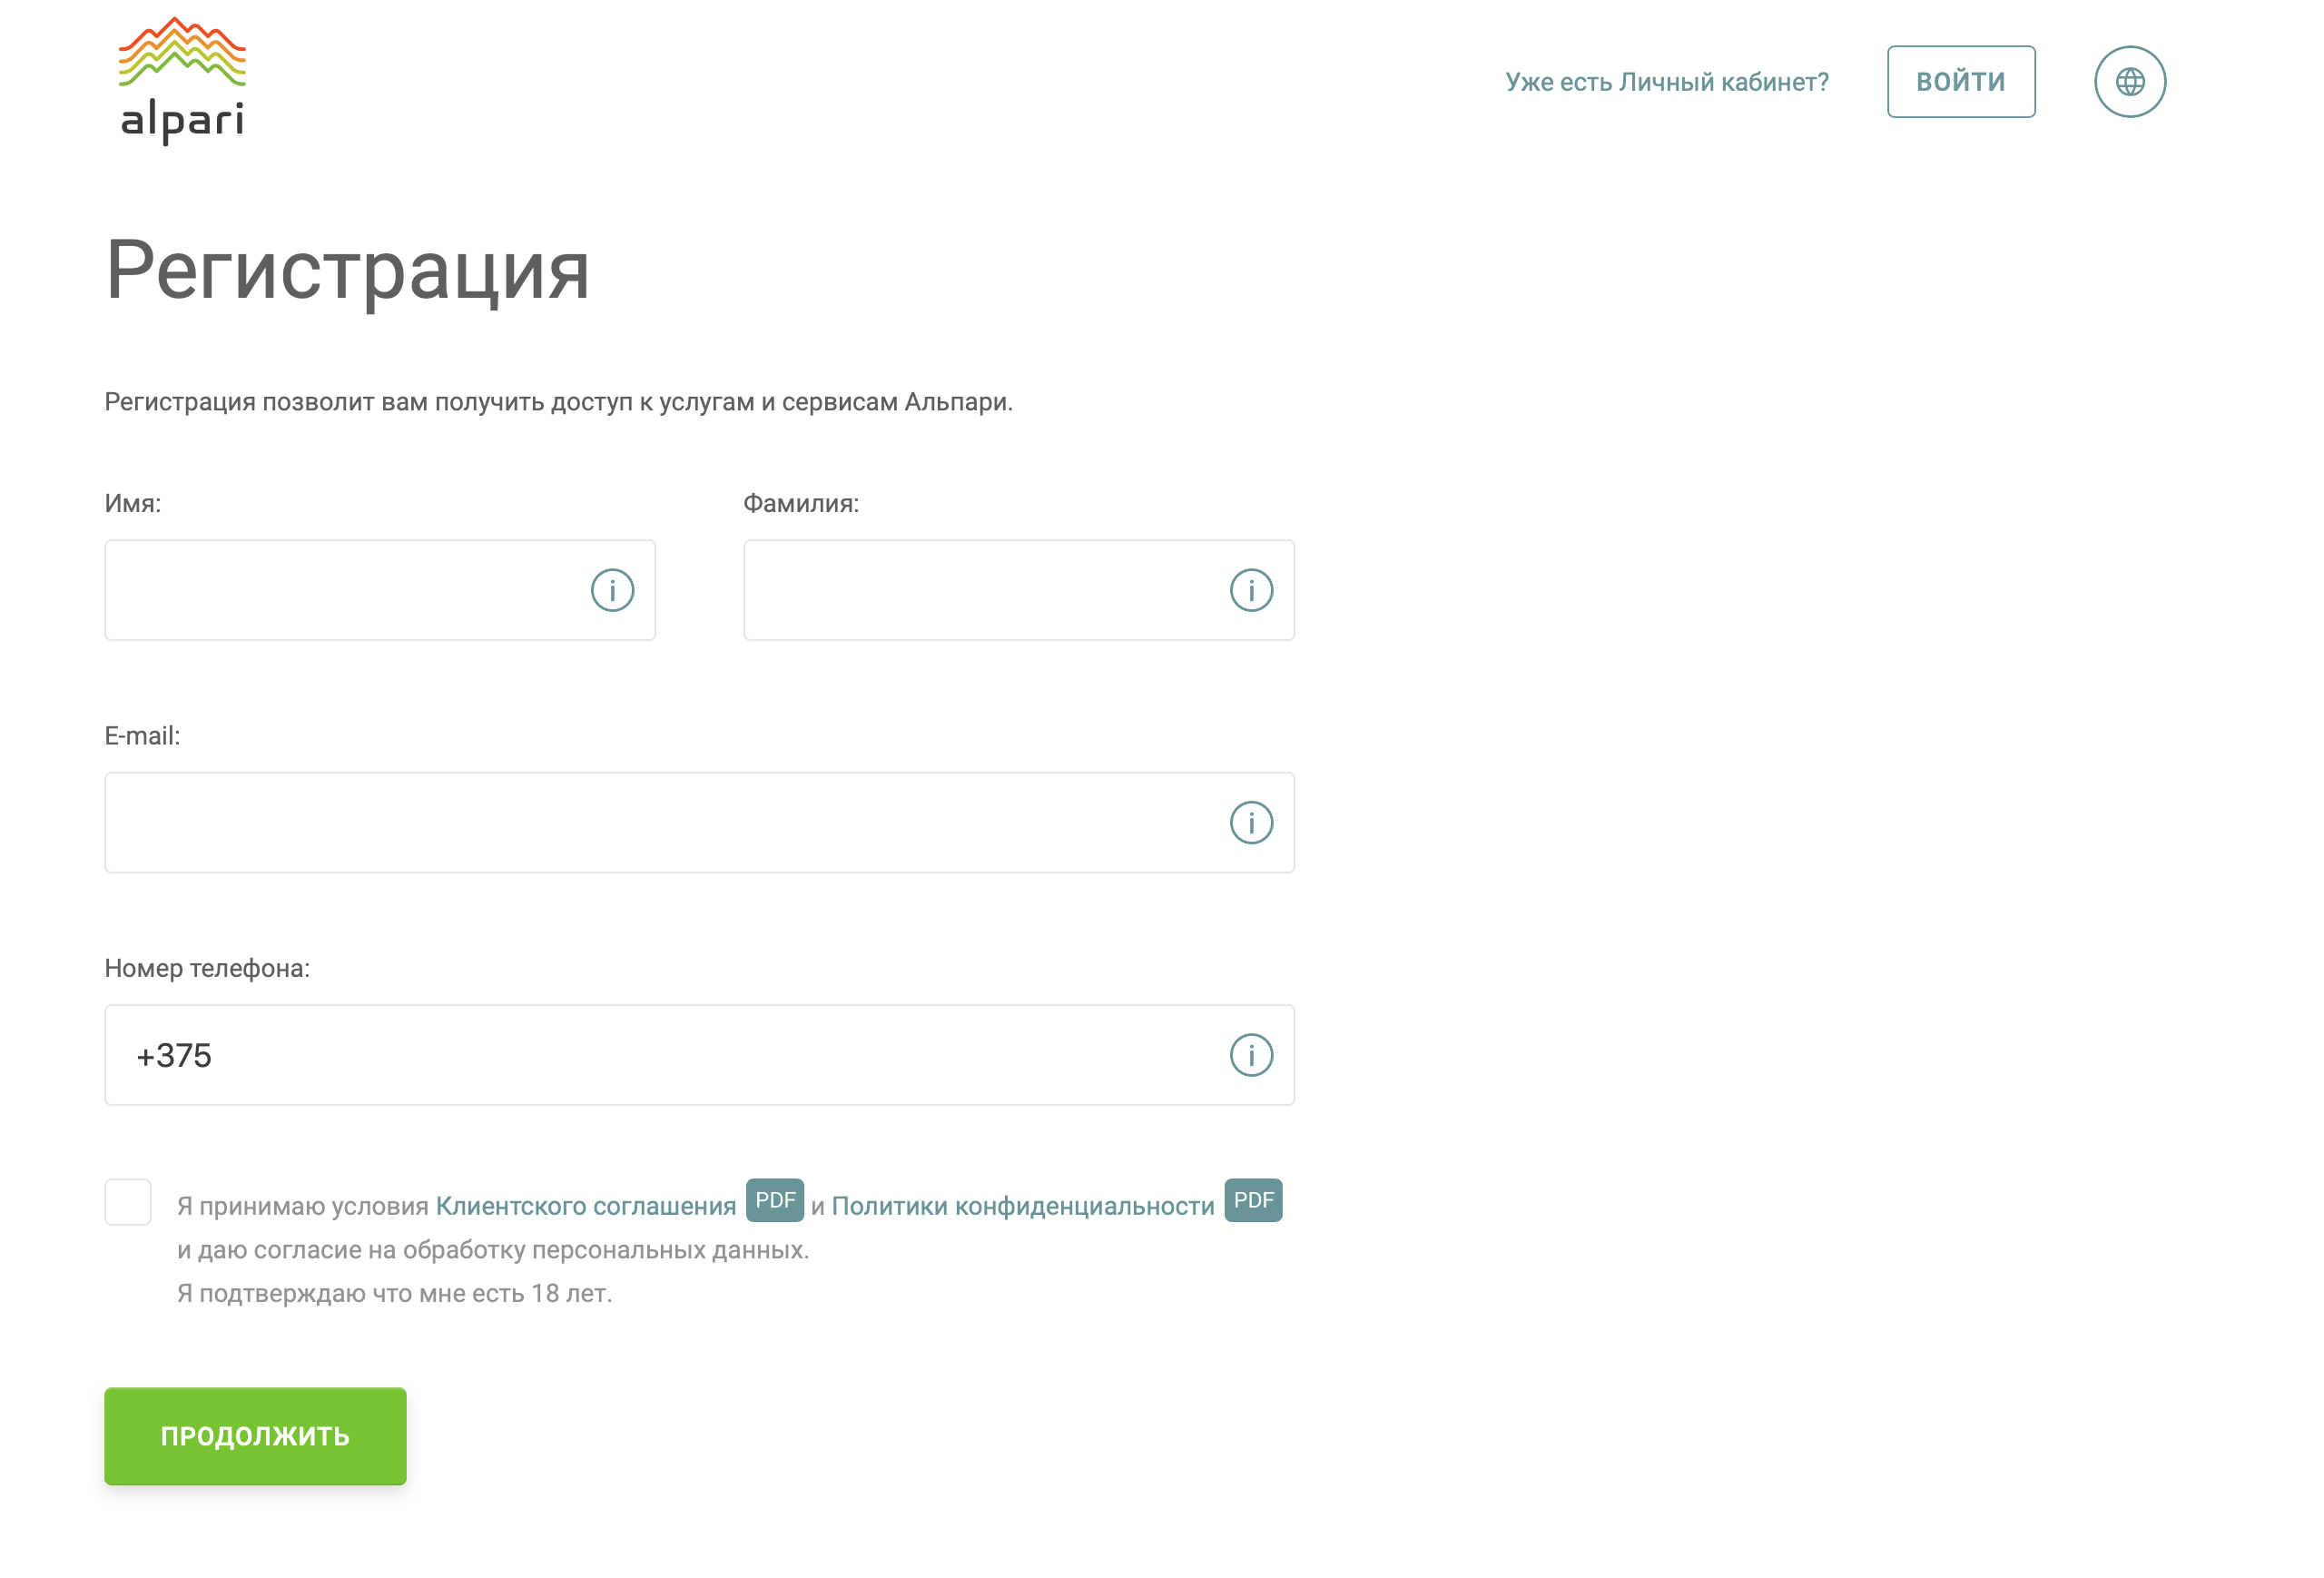Viewport: 2324px width, 1578px height.
Task: Open the language globe selector
Action: pyautogui.click(x=2129, y=82)
